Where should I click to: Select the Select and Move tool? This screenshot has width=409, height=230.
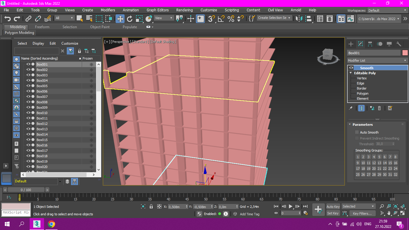pos(120,19)
